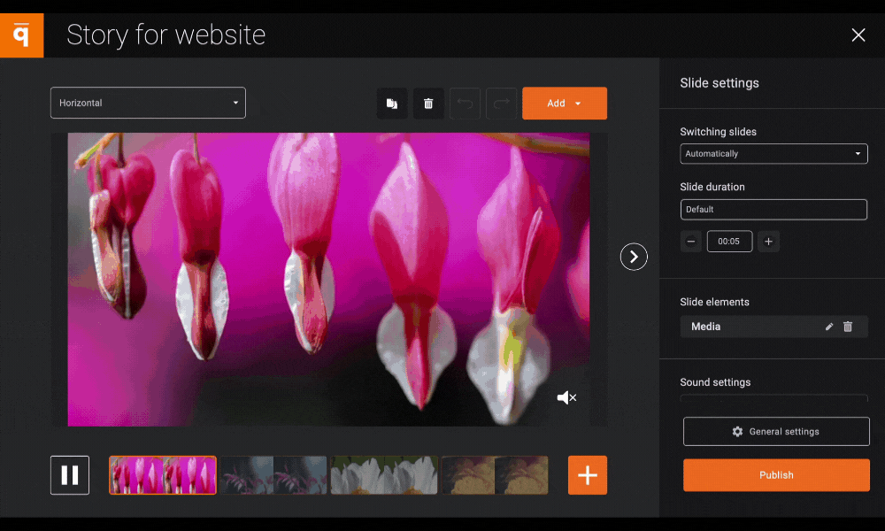
Task: Click the Sound settings heading
Action: (x=715, y=382)
